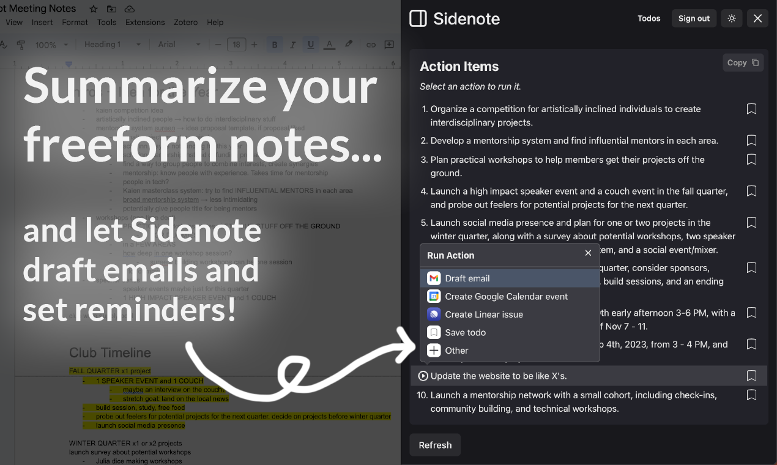
Task: Open the 100% zoom dropdown
Action: 51,45
